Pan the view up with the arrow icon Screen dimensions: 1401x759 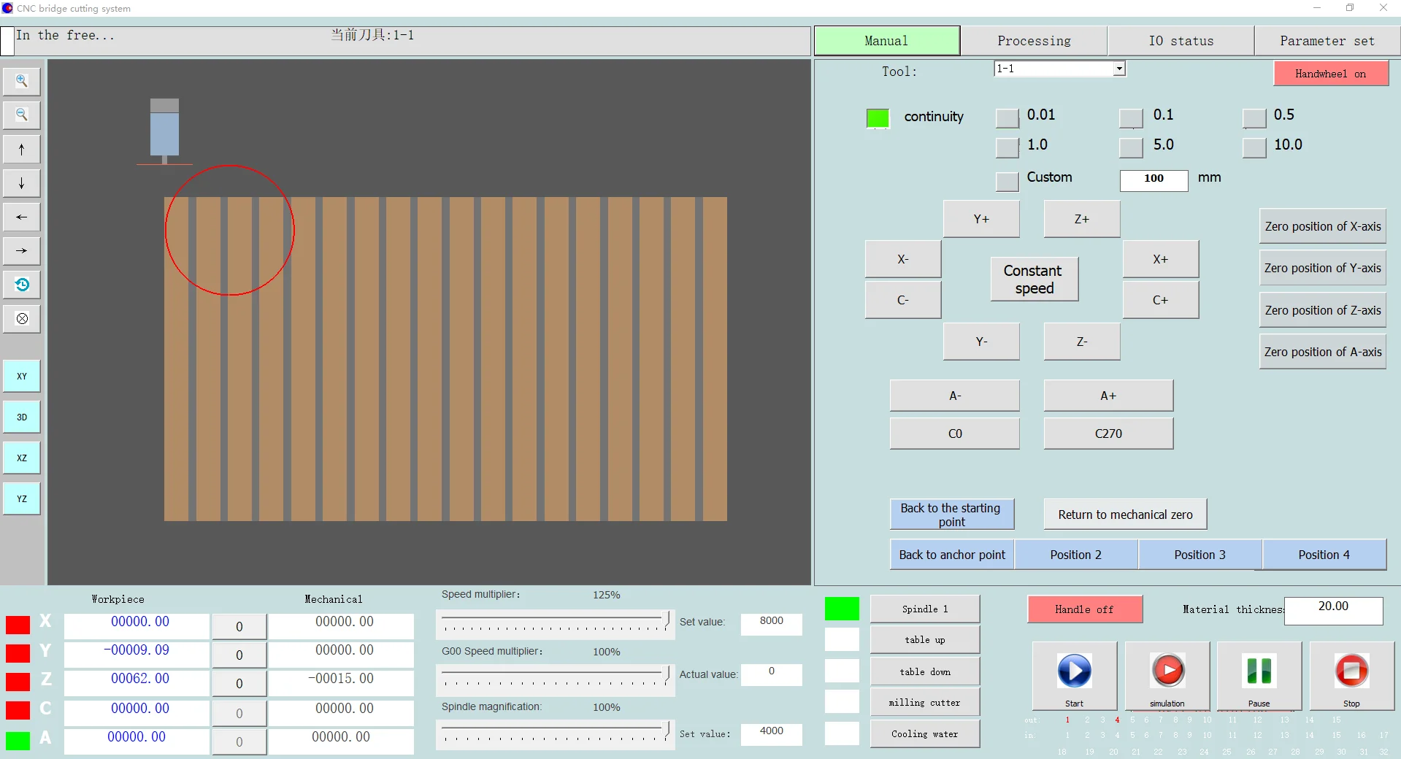click(x=22, y=150)
